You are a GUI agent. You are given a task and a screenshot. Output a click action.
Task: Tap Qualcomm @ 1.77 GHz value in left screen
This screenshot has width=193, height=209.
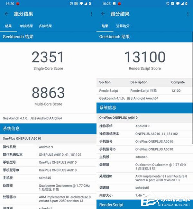[64, 187]
